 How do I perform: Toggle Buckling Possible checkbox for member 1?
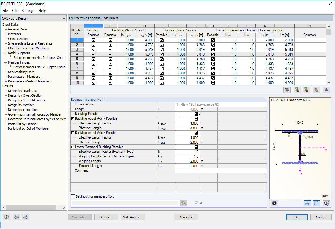point(93,40)
